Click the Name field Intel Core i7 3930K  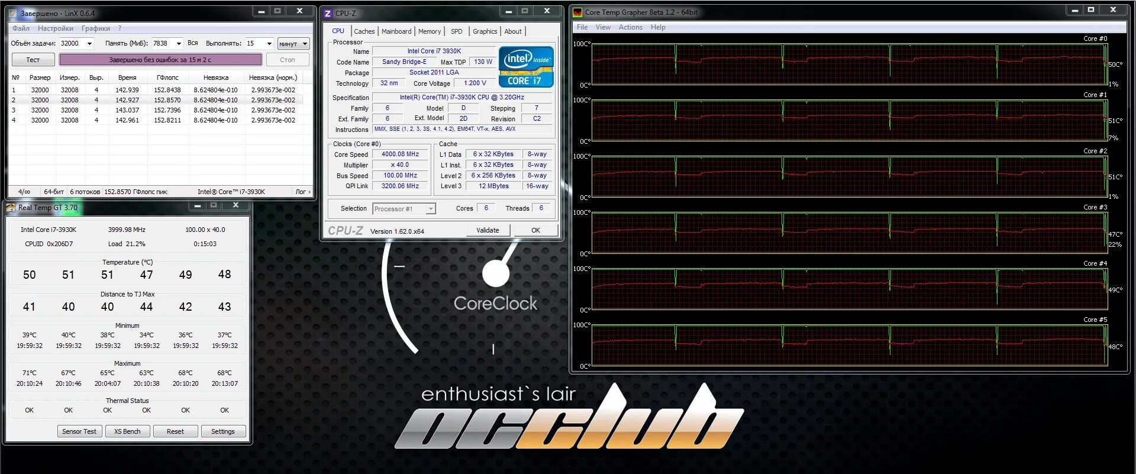(434, 51)
